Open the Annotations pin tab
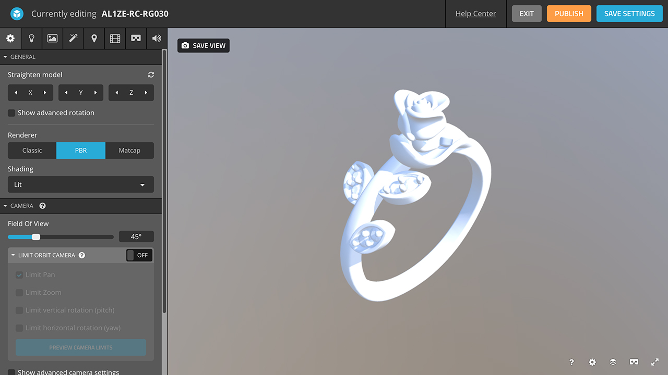The height and width of the screenshot is (375, 668). pyautogui.click(x=94, y=39)
